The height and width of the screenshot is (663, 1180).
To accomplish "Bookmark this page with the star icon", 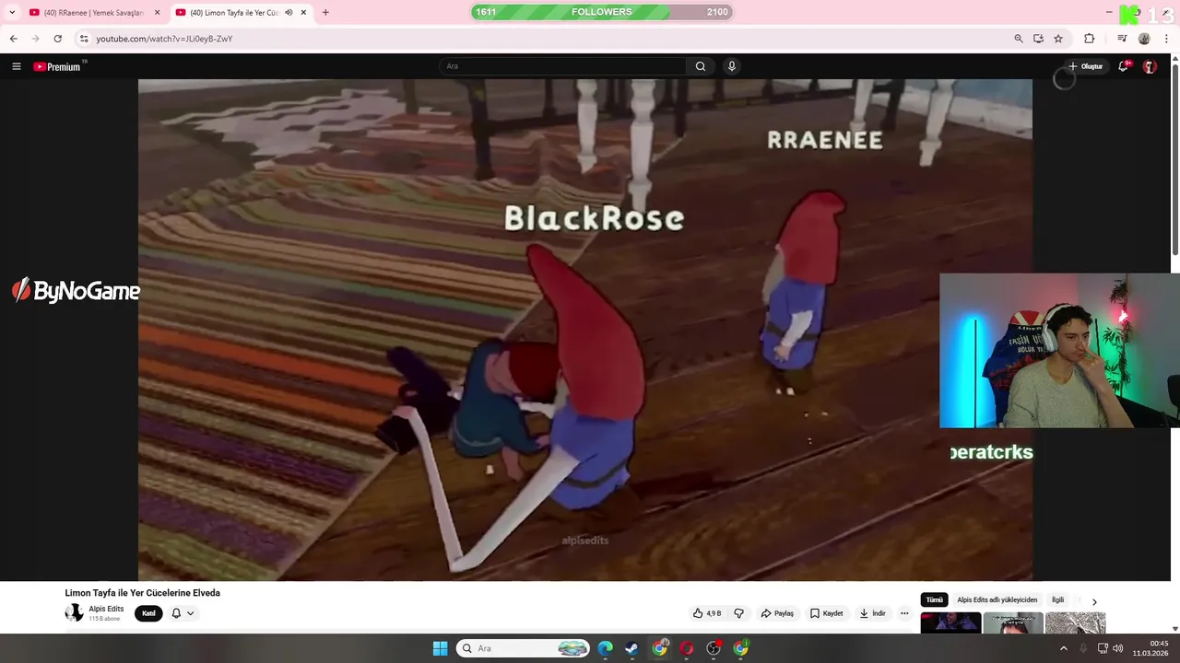I will [1058, 39].
